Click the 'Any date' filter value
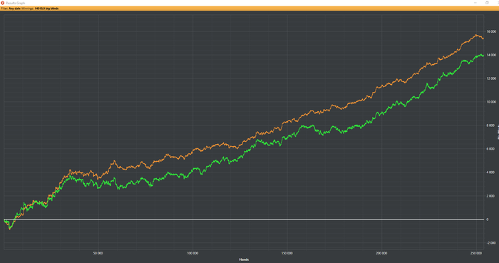This screenshot has height=263, width=499. click(15, 9)
